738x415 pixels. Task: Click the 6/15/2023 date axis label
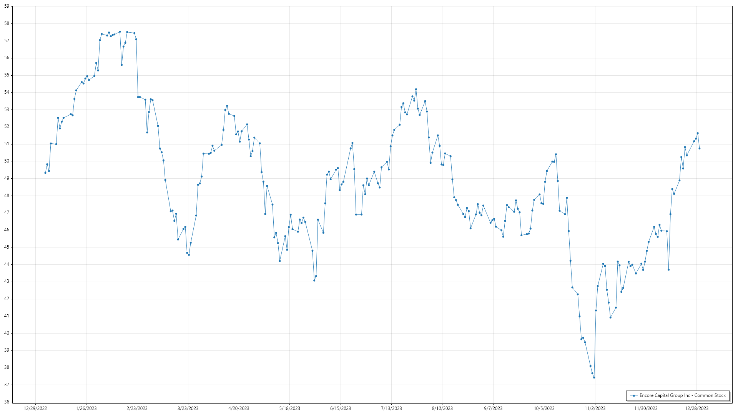(x=341, y=408)
